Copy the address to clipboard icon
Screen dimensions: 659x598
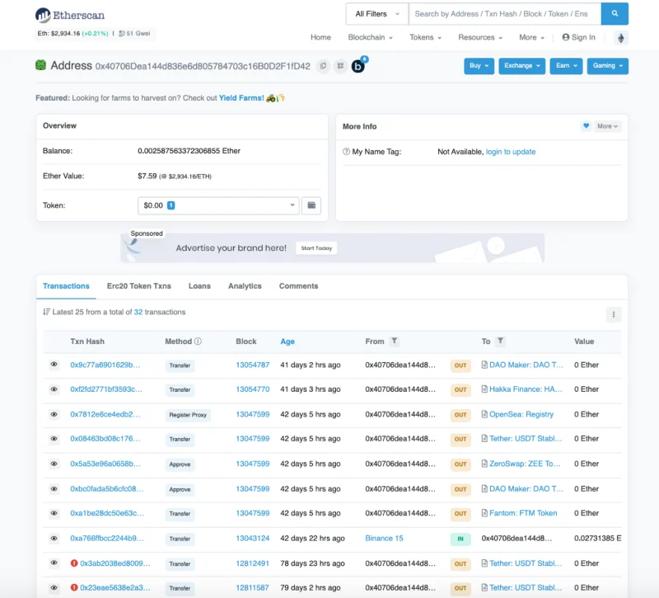pyautogui.click(x=323, y=66)
